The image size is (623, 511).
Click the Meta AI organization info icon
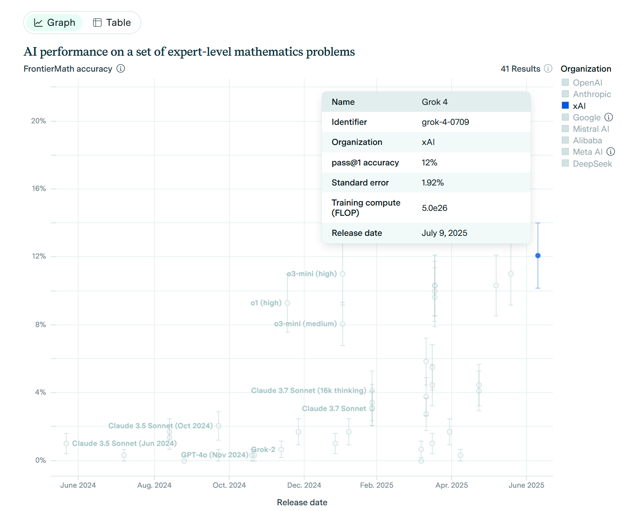[x=611, y=151]
